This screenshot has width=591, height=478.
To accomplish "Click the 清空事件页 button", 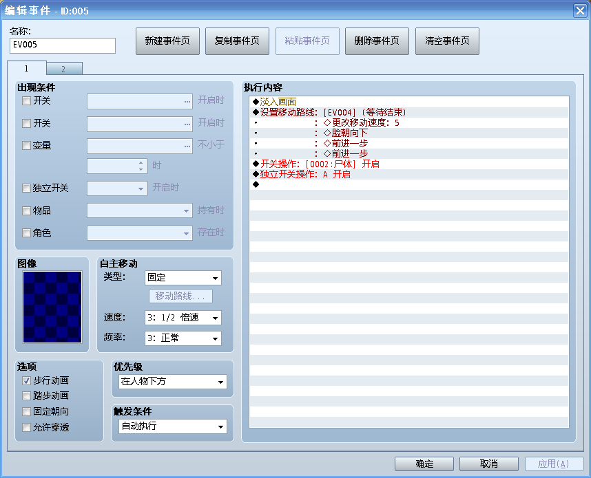I will (447, 41).
